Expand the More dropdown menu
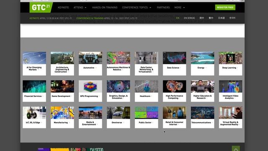The height and width of the screenshot is (151, 268). coord(180,8)
